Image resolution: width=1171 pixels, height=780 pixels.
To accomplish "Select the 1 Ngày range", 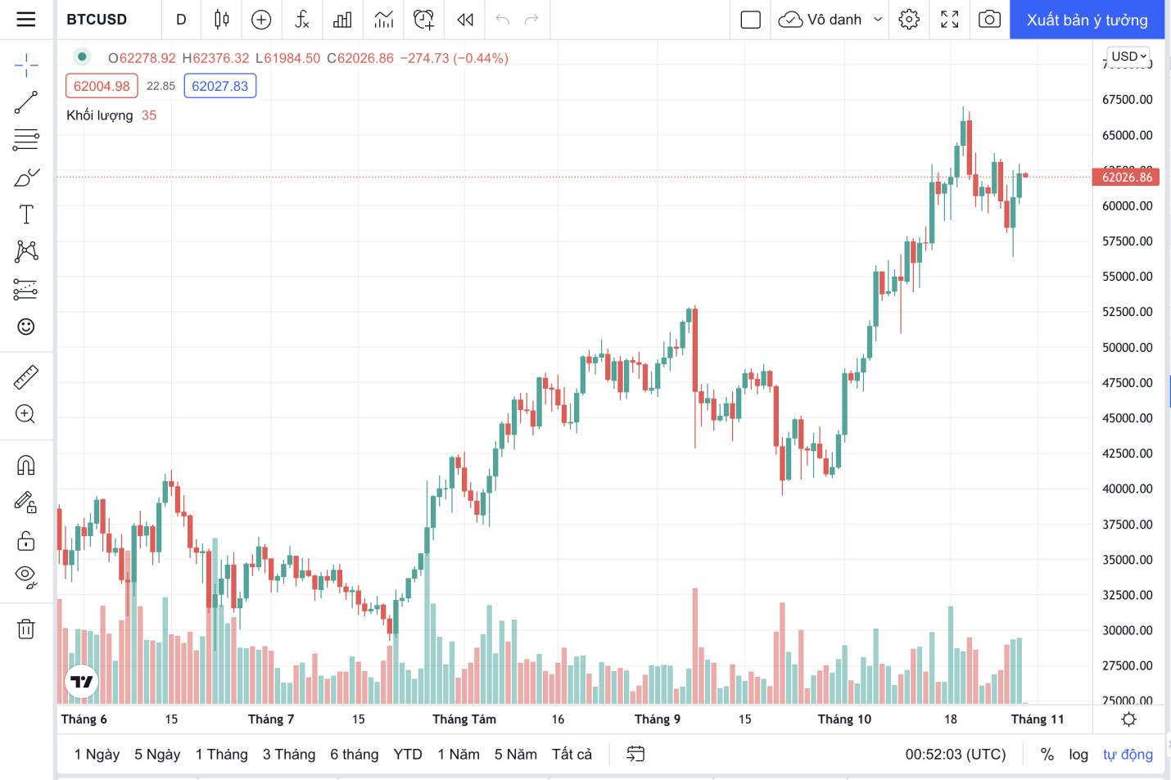I will [97, 754].
